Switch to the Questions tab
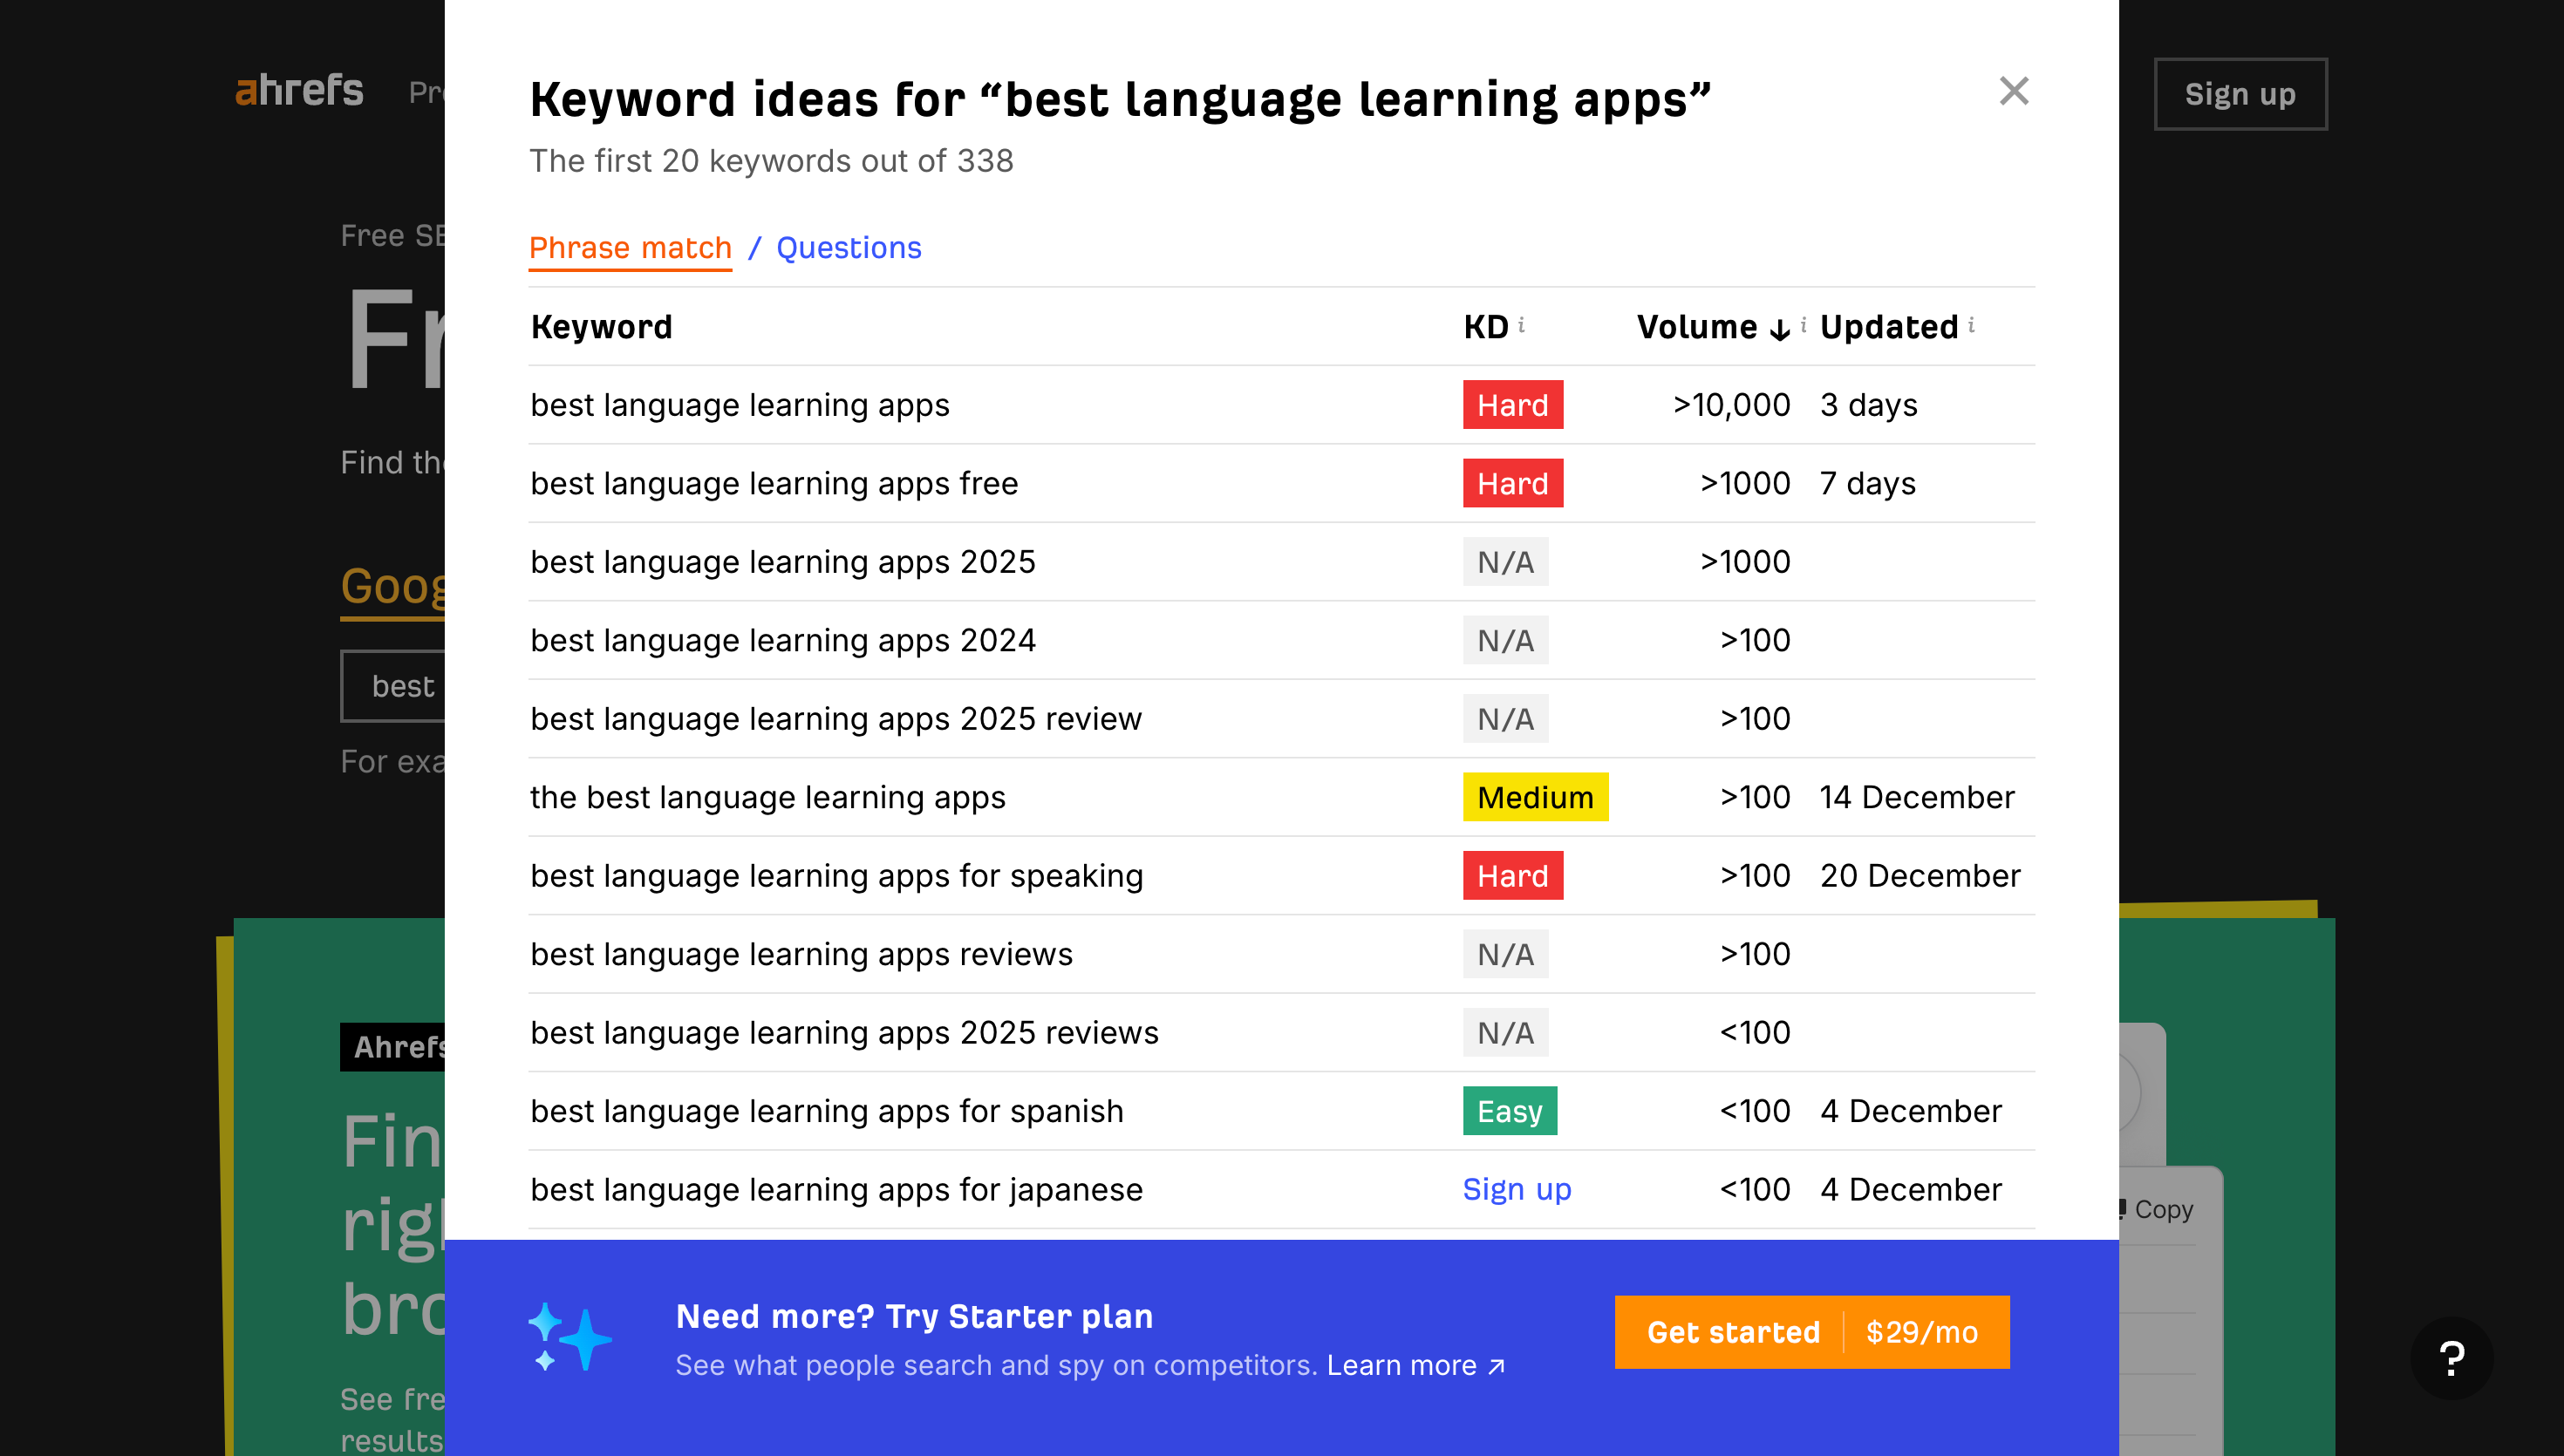This screenshot has width=2564, height=1456. (849, 247)
